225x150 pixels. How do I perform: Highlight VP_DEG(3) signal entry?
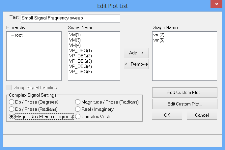click(x=80, y=61)
